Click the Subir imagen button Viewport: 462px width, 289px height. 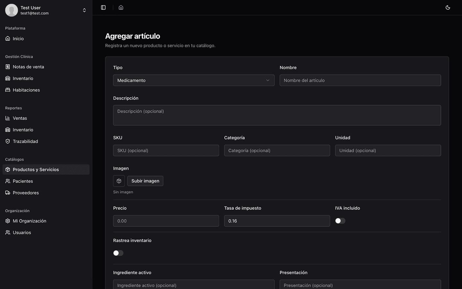[145, 181]
